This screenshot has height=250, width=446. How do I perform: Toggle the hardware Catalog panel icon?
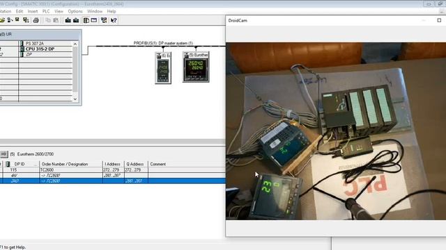[x=86, y=20]
